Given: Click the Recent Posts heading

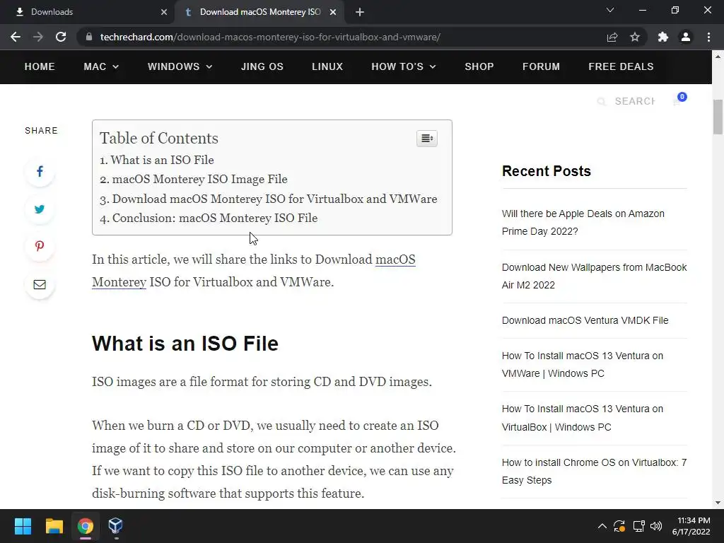Looking at the screenshot, I should click(x=547, y=171).
